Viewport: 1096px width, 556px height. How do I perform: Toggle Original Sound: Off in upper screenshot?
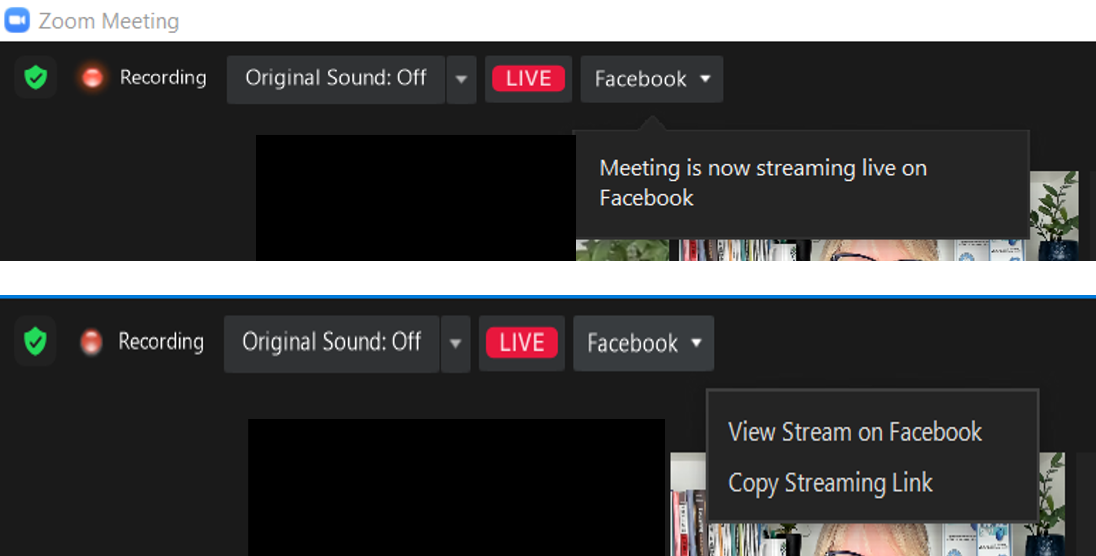click(x=336, y=80)
